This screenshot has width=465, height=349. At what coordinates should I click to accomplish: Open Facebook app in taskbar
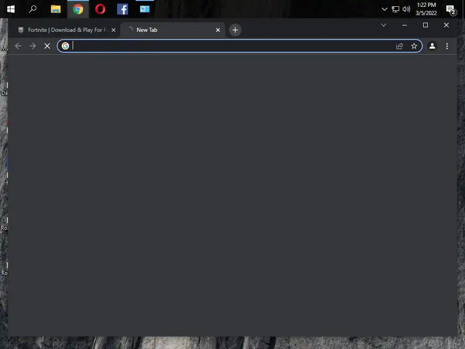point(123,9)
